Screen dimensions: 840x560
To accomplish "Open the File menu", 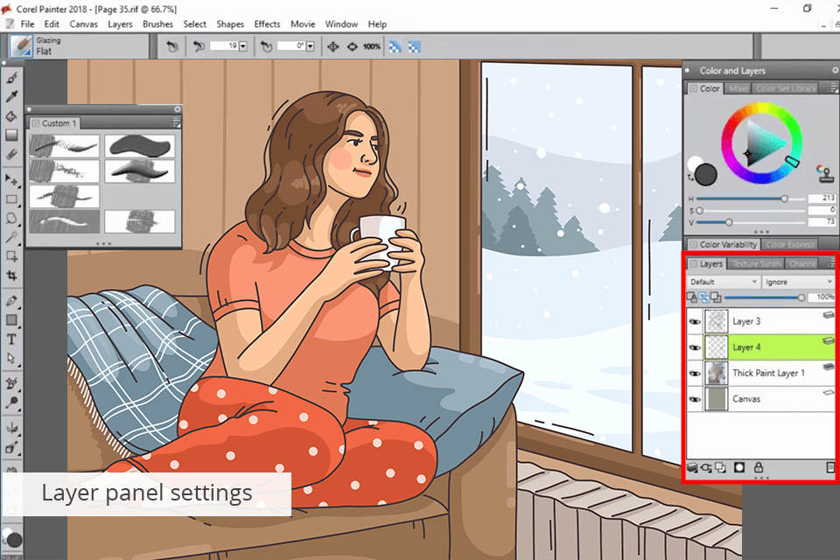I will [x=27, y=24].
